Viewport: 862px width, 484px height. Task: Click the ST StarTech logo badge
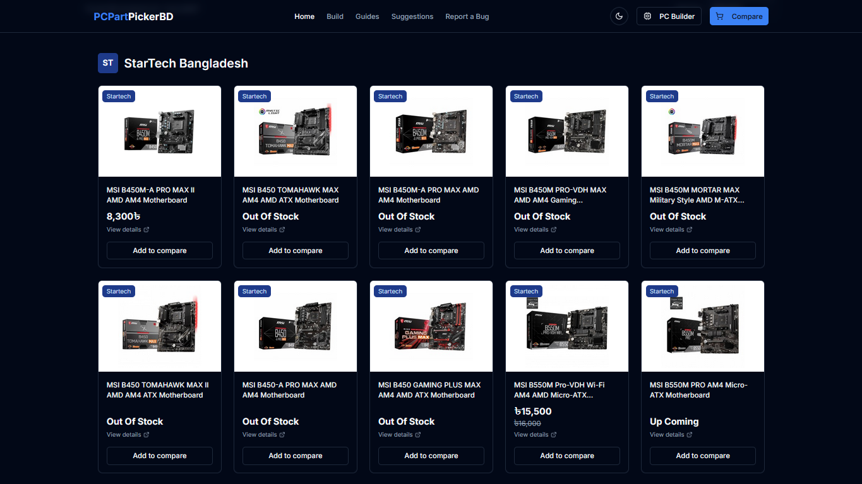coord(108,63)
